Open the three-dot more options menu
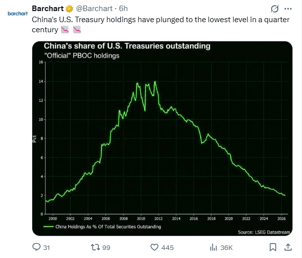The width and height of the screenshot is (302, 258). (288, 9)
